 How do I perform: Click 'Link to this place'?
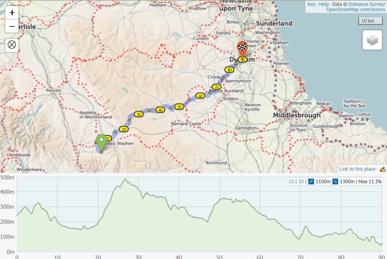tap(357, 169)
